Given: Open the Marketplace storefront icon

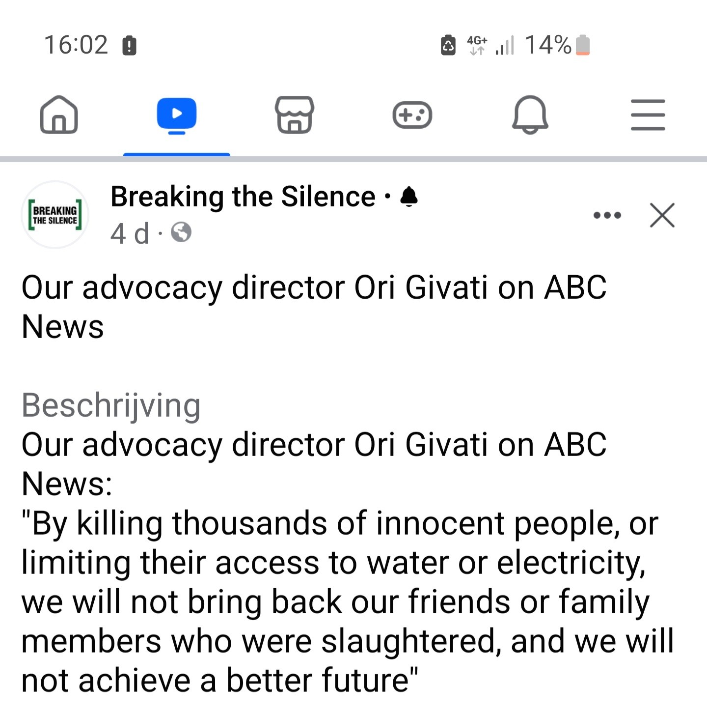Looking at the screenshot, I should pyautogui.click(x=295, y=115).
